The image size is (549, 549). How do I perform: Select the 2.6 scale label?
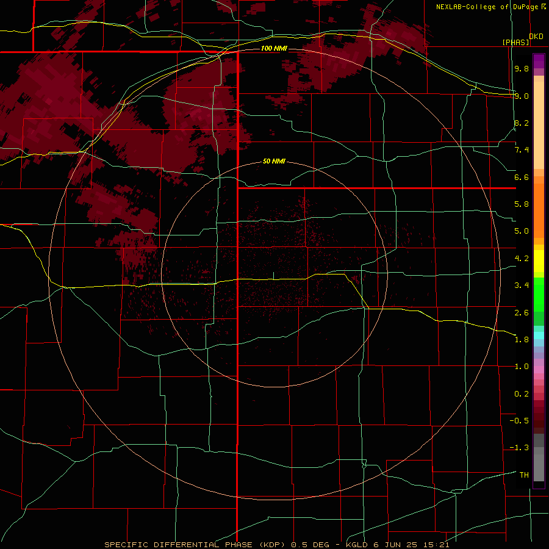pyautogui.click(x=522, y=313)
